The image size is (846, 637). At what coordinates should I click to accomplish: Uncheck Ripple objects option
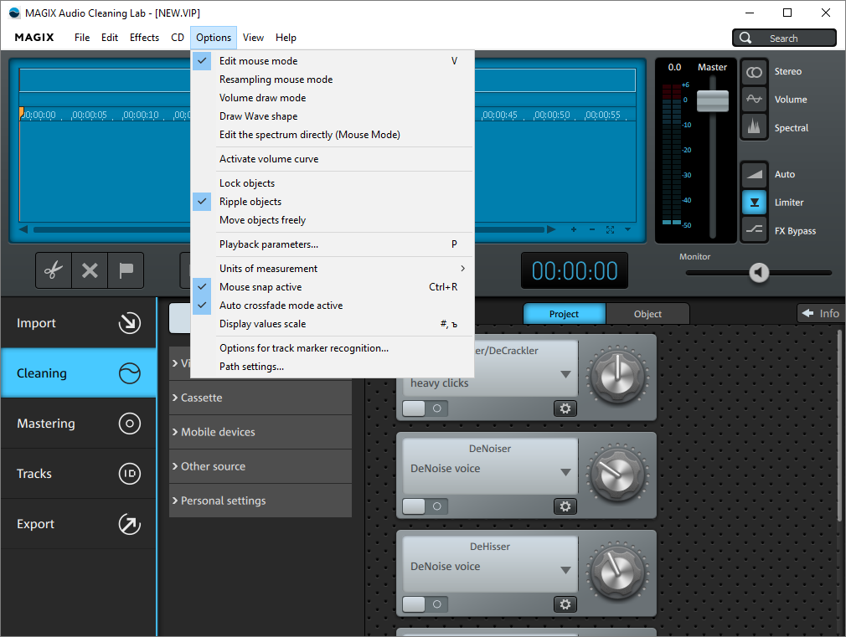pyautogui.click(x=333, y=202)
